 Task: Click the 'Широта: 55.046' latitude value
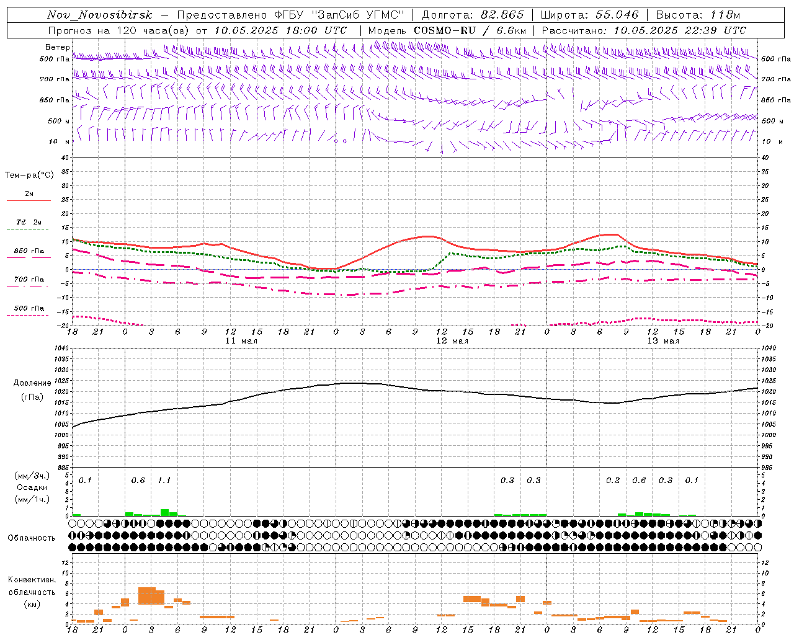(589, 15)
